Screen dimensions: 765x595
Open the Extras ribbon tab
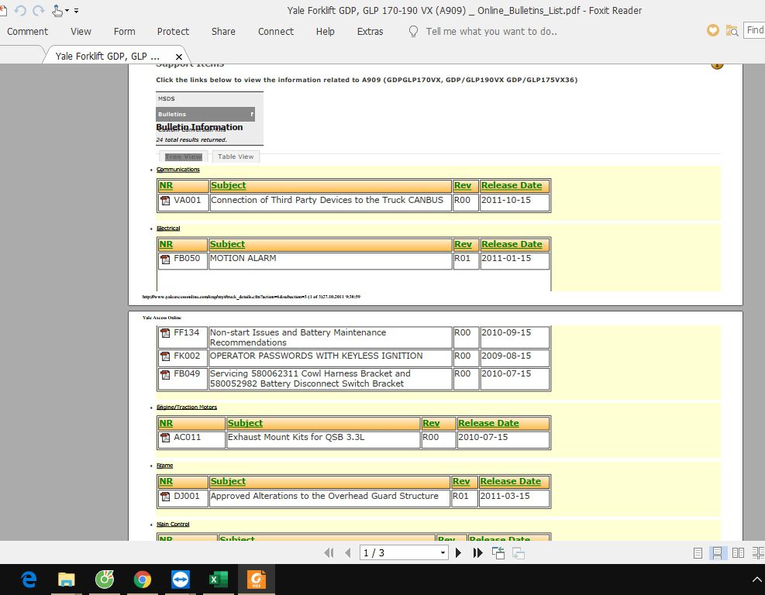click(370, 31)
